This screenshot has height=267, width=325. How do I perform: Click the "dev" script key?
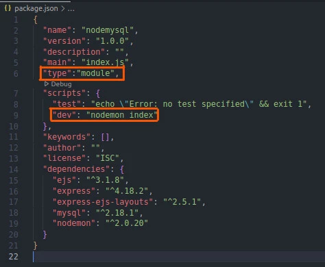64,115
